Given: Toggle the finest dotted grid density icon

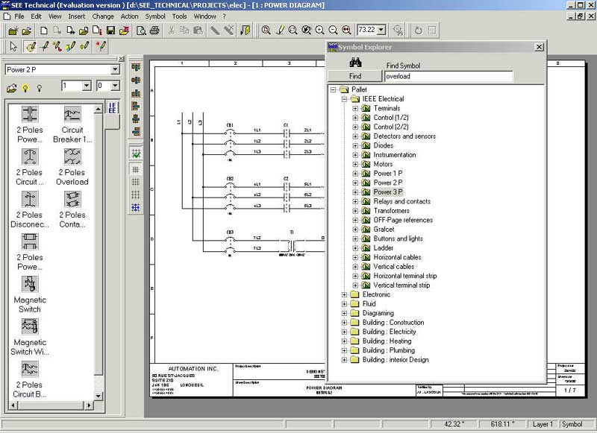Looking at the screenshot, I should tap(136, 169).
